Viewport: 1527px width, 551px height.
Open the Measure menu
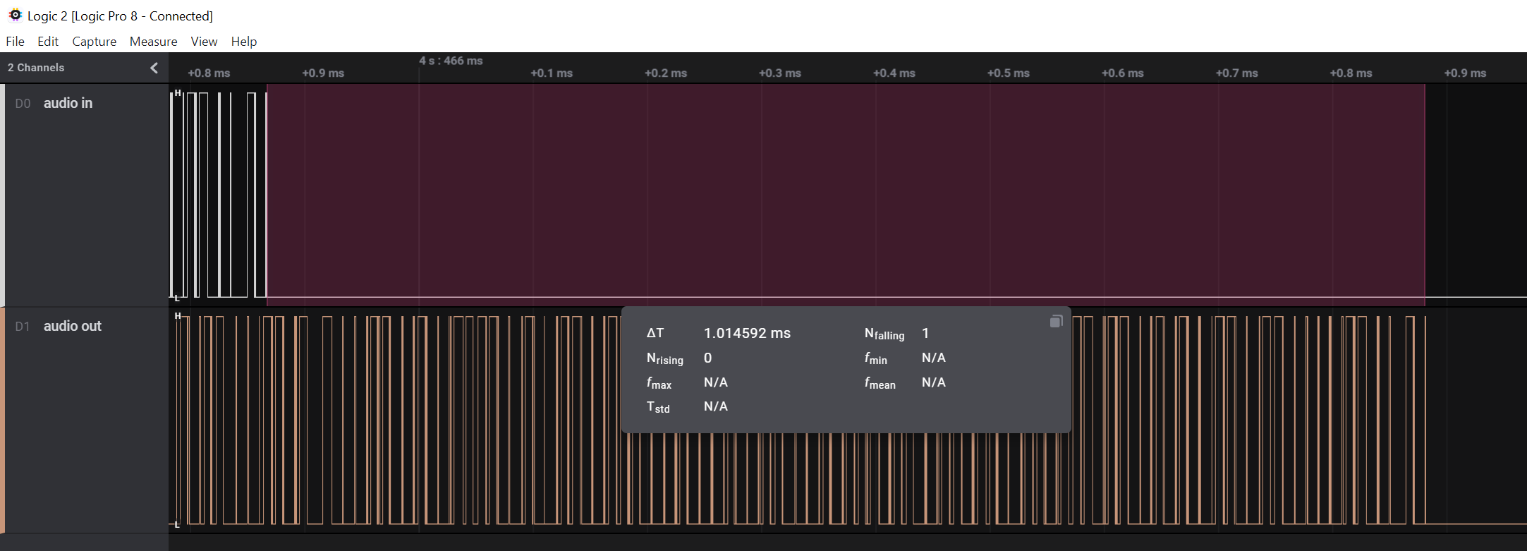tap(153, 42)
